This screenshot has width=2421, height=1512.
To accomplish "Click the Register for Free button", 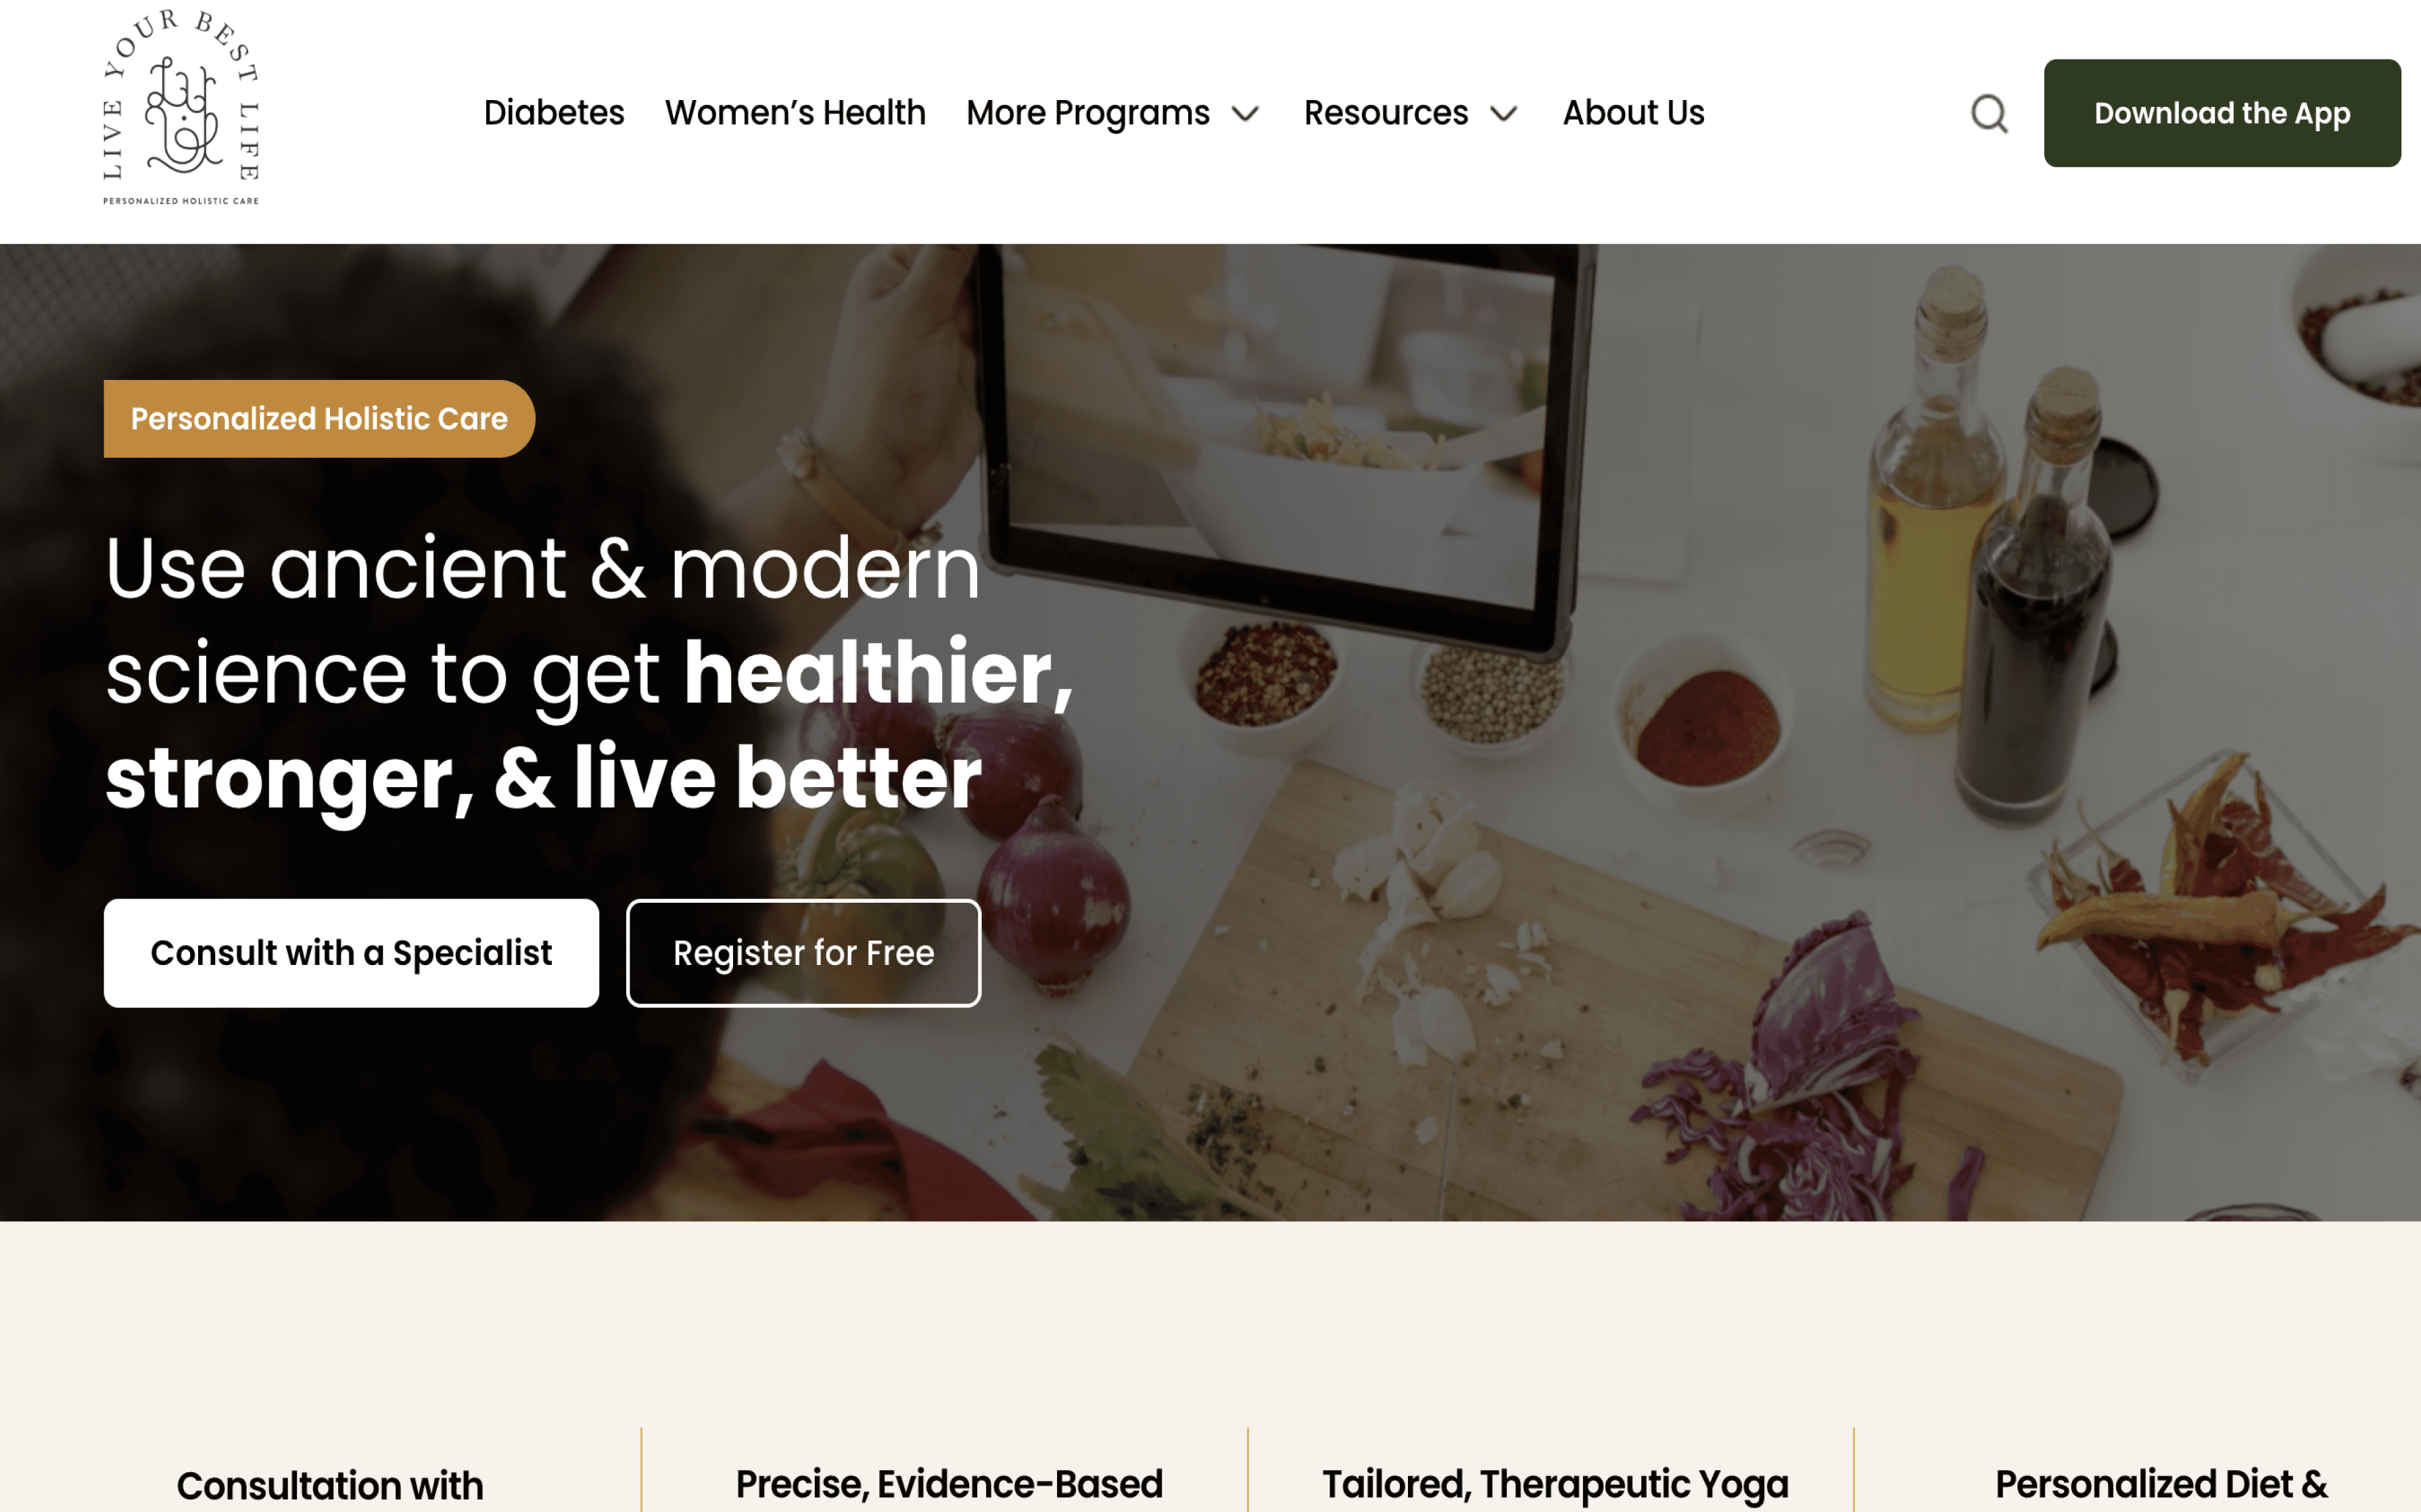I will coord(803,953).
